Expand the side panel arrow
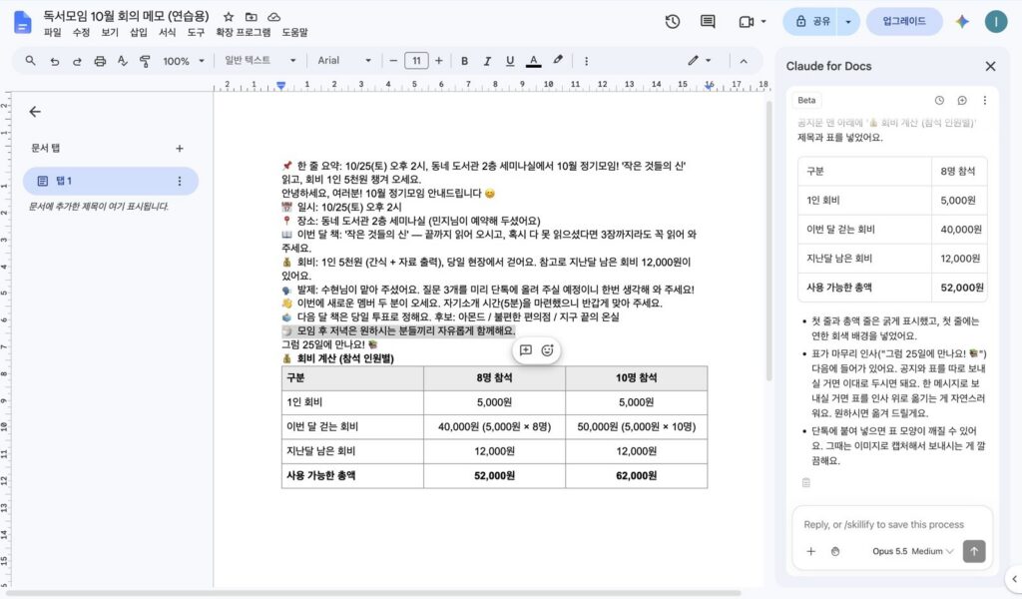 pyautogui.click(x=1014, y=579)
